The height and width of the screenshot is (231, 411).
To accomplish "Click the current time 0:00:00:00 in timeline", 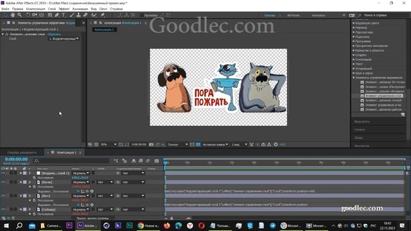I will click(x=16, y=159).
